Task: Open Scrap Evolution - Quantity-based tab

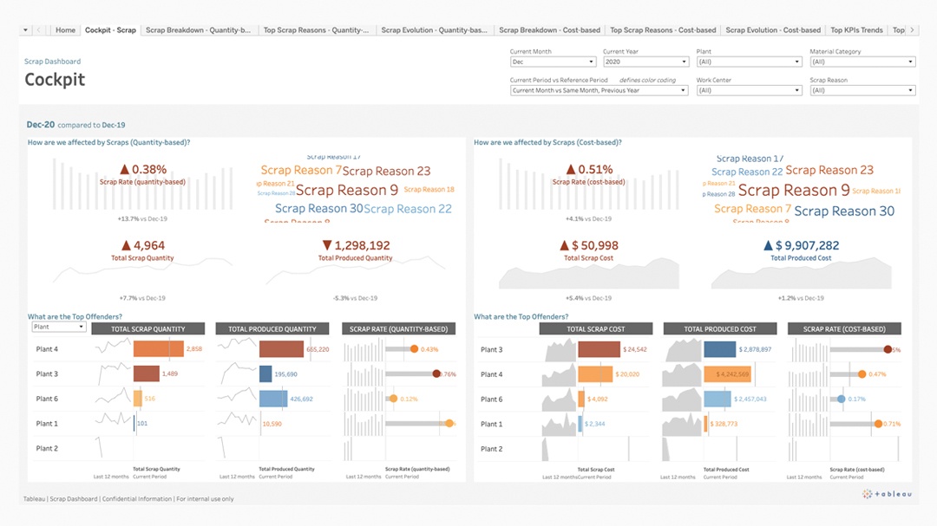Action: 435,29
